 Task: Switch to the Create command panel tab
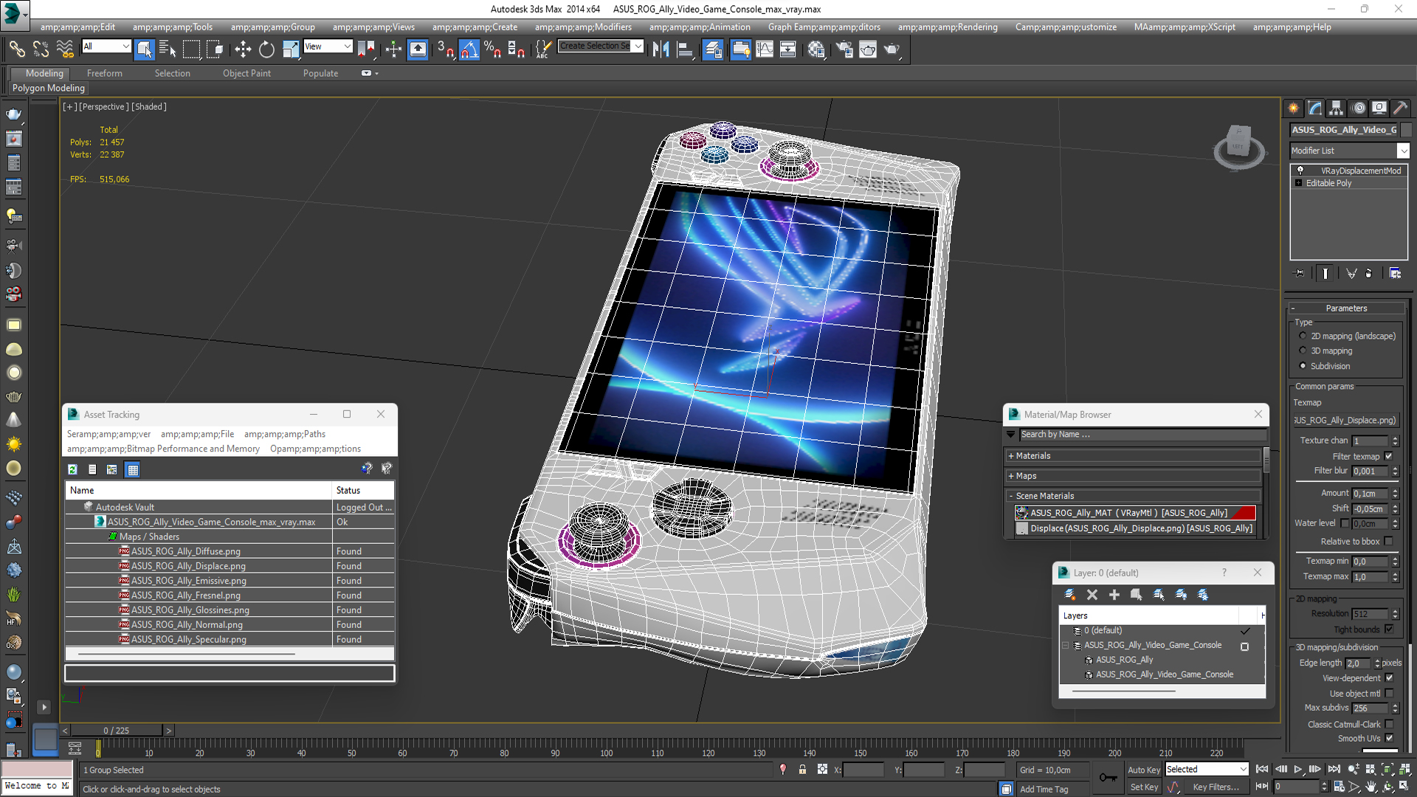(1294, 108)
